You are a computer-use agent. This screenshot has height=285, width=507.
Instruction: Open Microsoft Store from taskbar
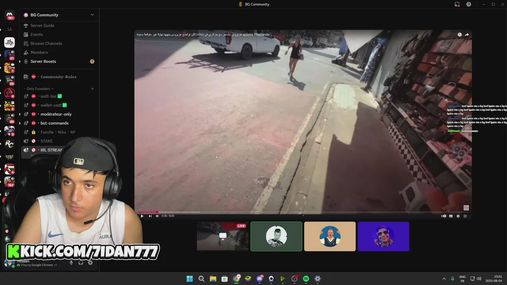(x=225, y=279)
